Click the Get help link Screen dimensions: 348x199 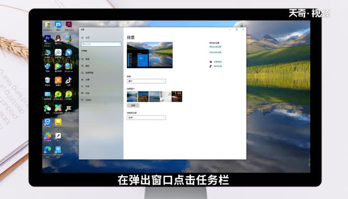tap(218, 62)
